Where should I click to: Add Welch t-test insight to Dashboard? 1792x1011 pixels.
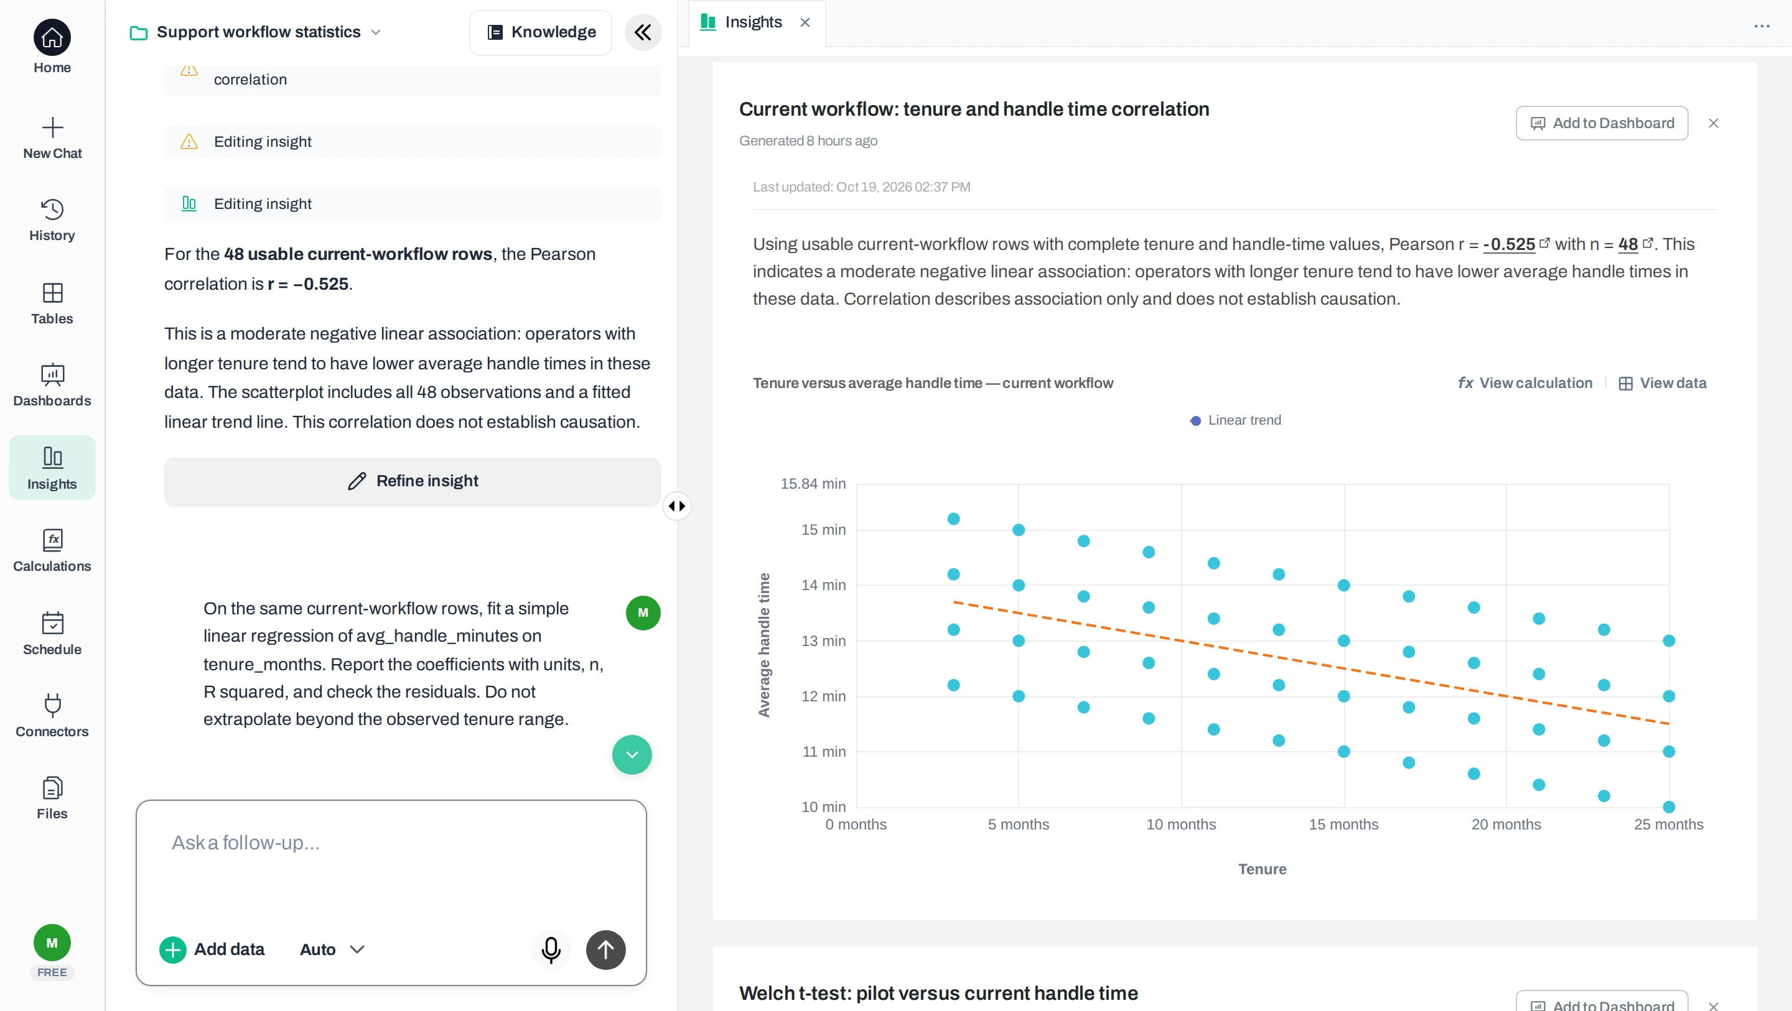point(1602,1001)
